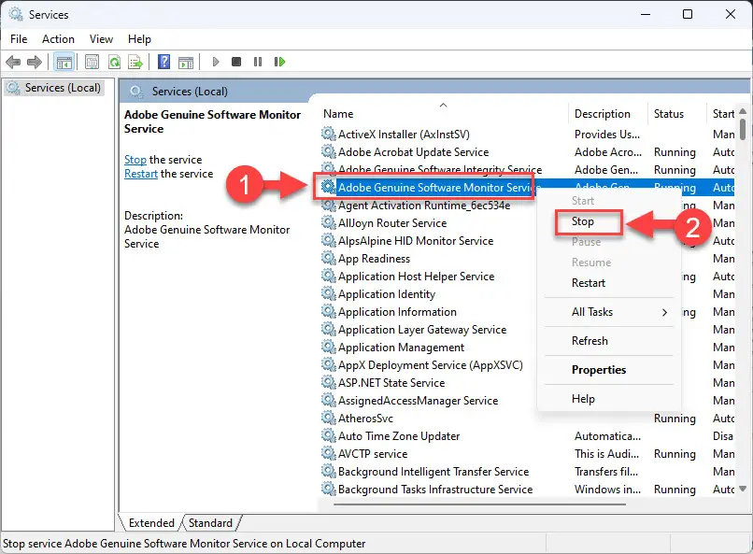Screen dimensions: 753x554
Task: Click the forward navigation arrow icon
Action: pos(34,62)
